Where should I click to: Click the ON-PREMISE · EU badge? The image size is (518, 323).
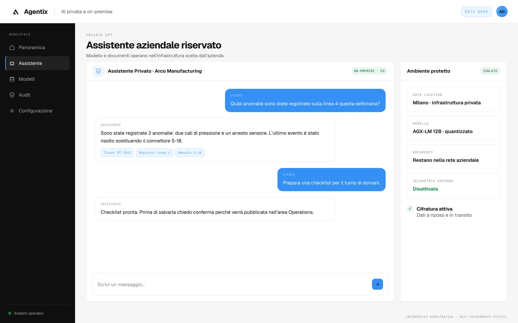[369, 71]
